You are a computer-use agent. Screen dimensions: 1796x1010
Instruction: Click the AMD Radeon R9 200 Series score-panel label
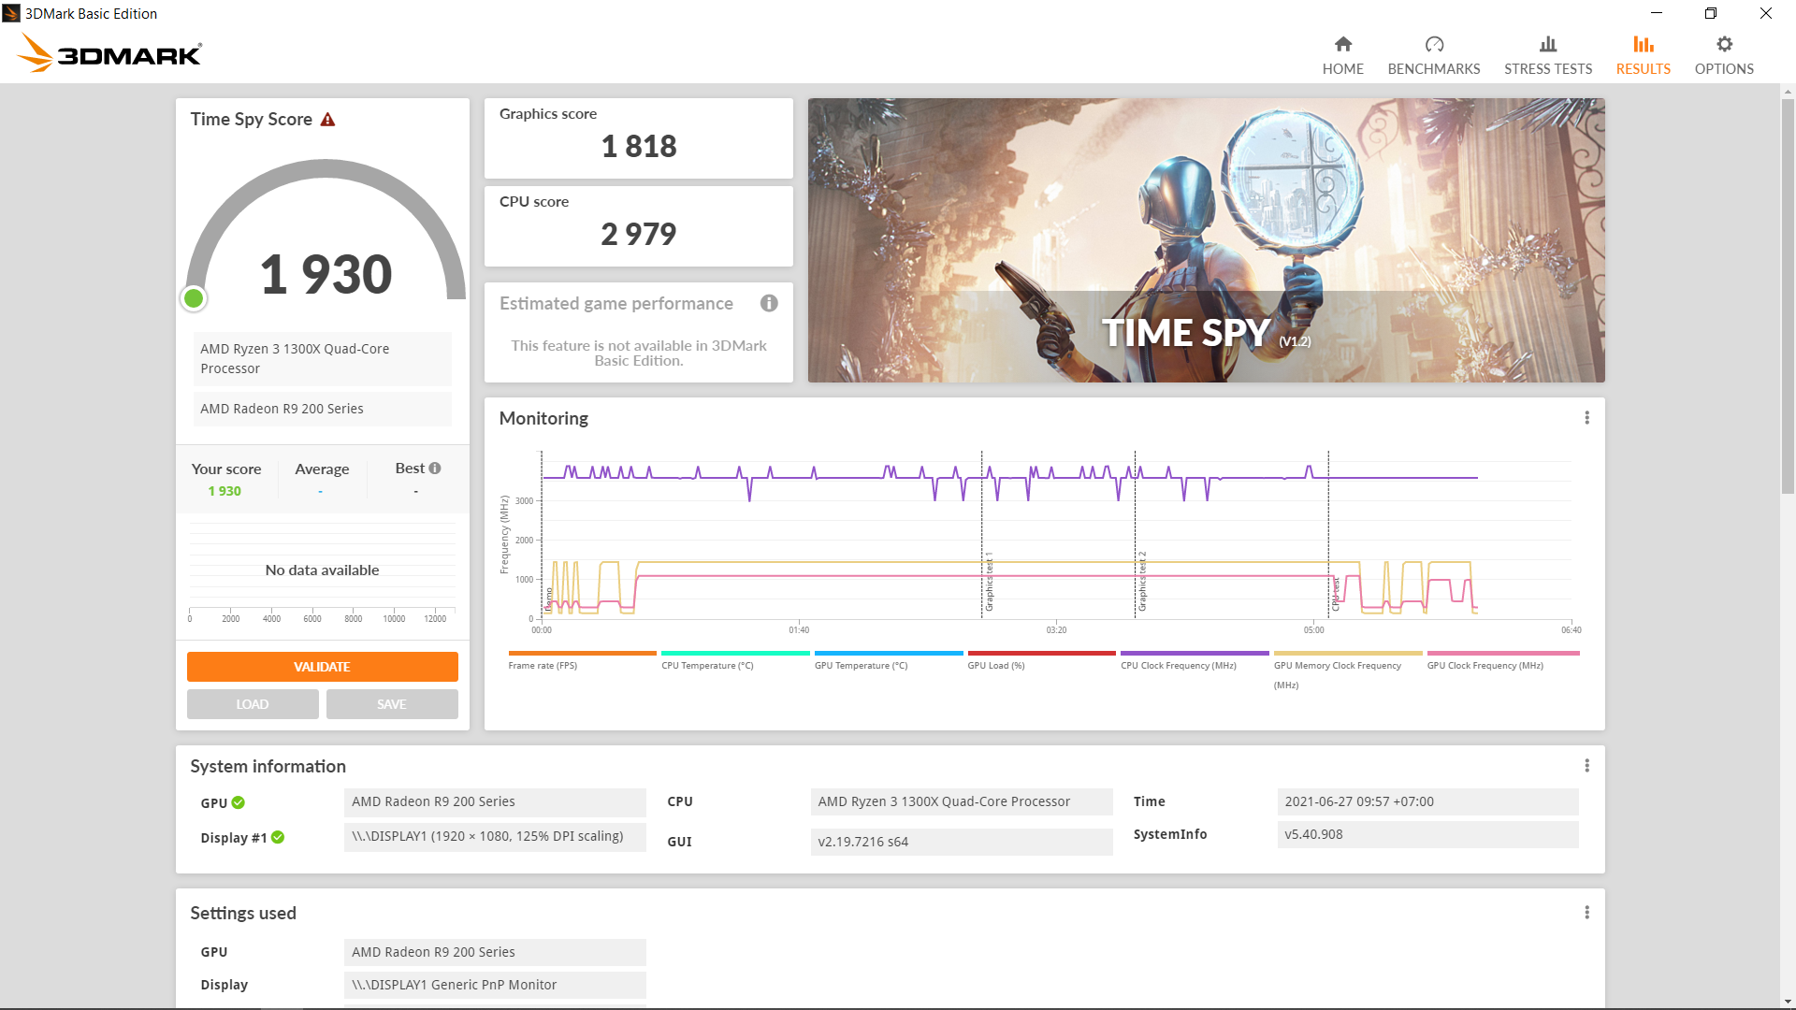click(322, 409)
